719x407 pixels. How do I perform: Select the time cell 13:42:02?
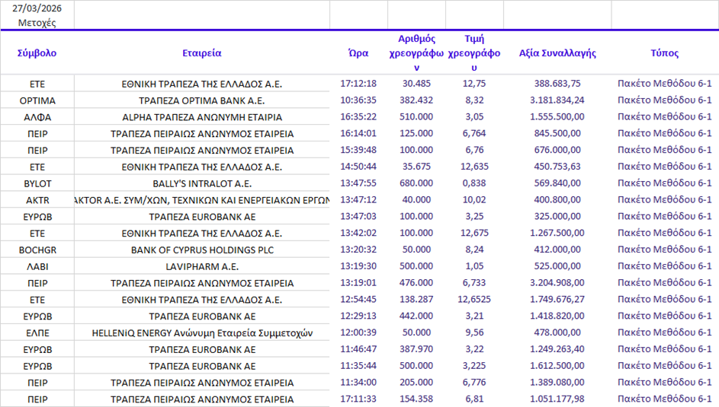pyautogui.click(x=358, y=233)
